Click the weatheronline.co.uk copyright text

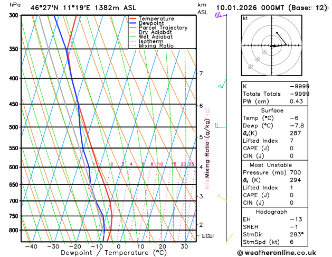click(x=277, y=253)
